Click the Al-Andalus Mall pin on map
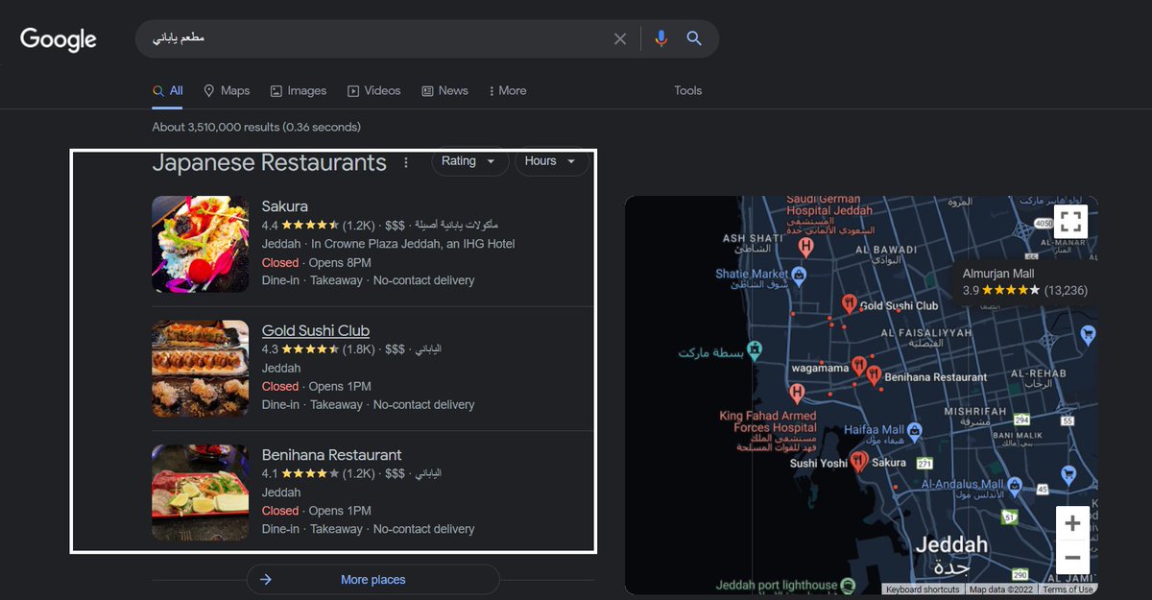This screenshot has width=1152, height=600. (1013, 486)
